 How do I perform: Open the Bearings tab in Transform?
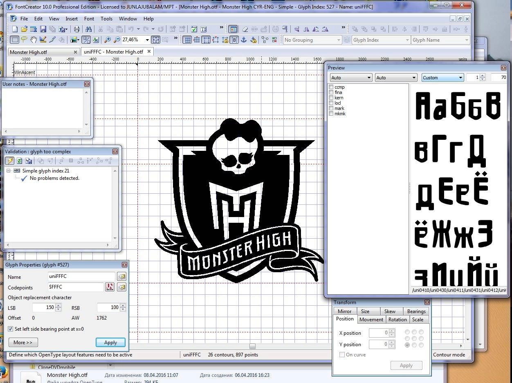(x=416, y=311)
